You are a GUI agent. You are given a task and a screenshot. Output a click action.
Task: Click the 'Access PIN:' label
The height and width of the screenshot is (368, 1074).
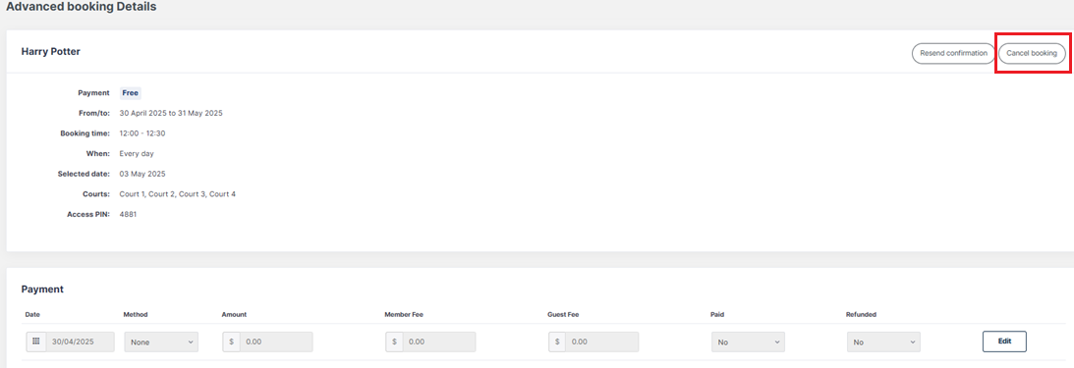pyautogui.click(x=88, y=215)
